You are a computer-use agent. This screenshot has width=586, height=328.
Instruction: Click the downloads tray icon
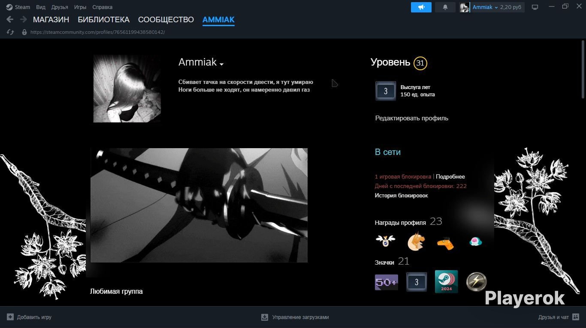tap(265, 317)
